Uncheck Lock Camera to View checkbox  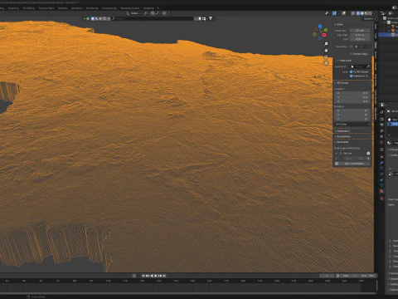point(352,76)
